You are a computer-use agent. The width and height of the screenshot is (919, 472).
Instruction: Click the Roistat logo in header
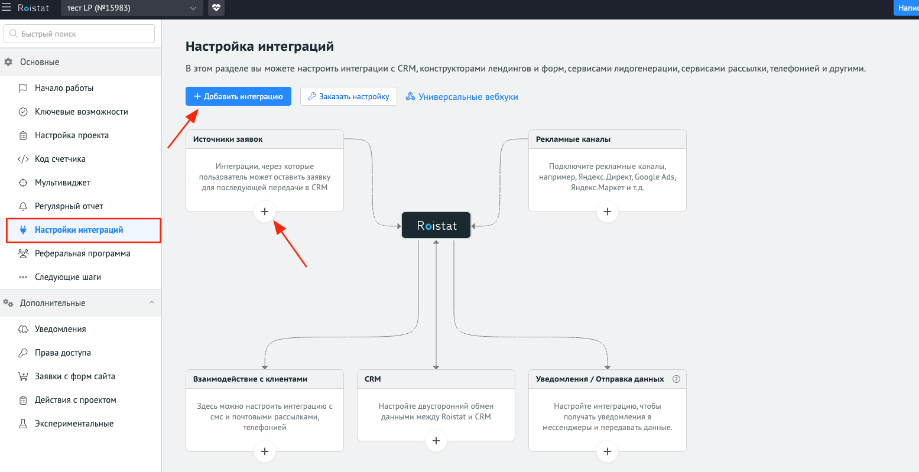pos(33,8)
